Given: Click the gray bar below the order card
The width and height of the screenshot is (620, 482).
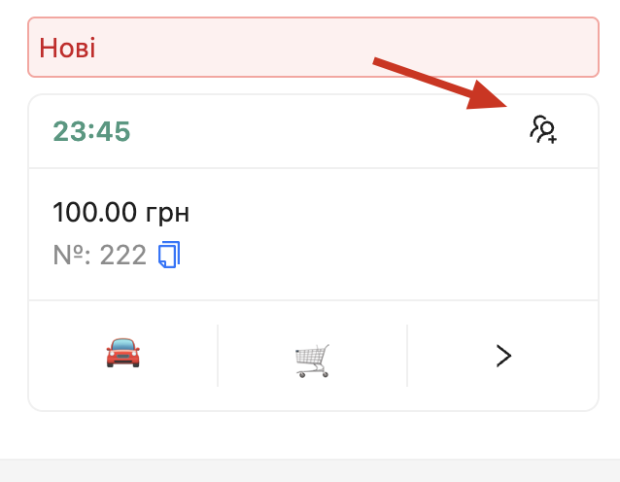Looking at the screenshot, I should click(310, 470).
